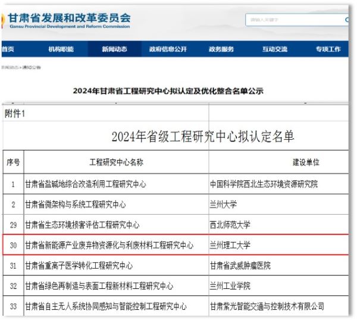This screenshot has height=321, width=357.
Task: Go to 政府信息公开 section
Action: pos(168,49)
